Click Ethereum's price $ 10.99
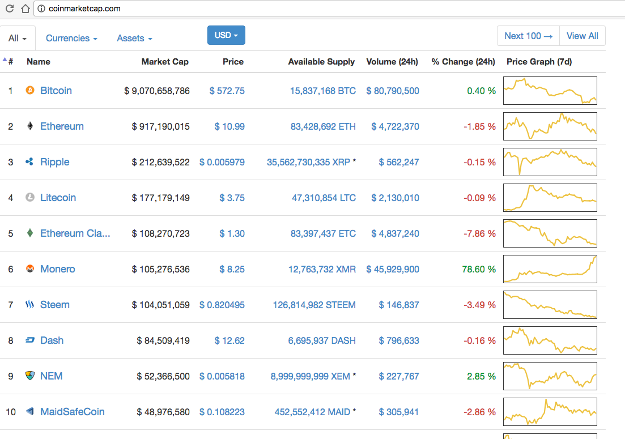 [x=229, y=127]
